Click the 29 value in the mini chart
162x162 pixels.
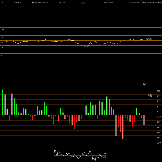(104, 157)
